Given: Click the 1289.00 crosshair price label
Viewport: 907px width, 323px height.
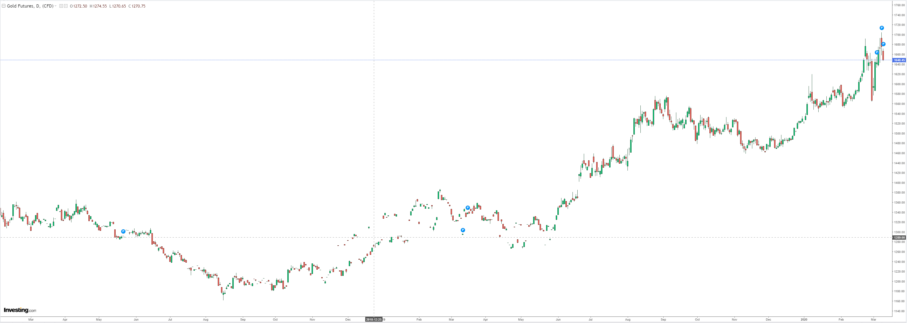Looking at the screenshot, I should tap(899, 238).
